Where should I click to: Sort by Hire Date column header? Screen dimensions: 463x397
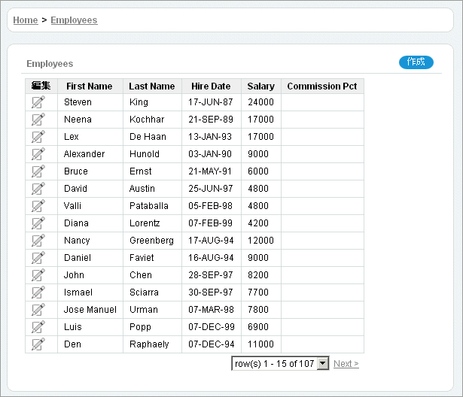click(211, 86)
